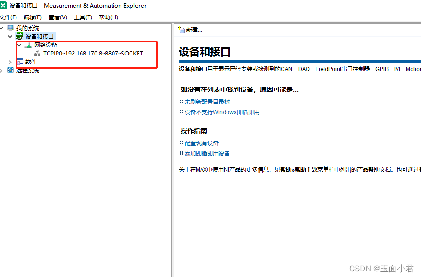Screen dimensions: 421x277
Task: Select the 网络设备 tree item label
Action: point(46,45)
